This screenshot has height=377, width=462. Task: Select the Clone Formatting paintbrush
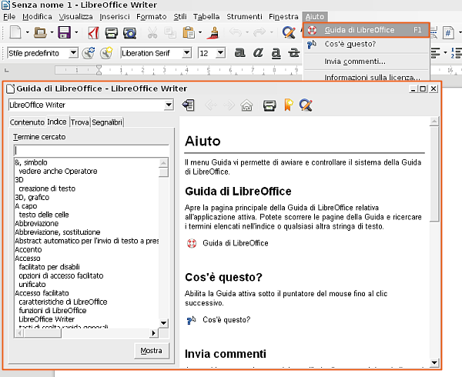pos(213,32)
